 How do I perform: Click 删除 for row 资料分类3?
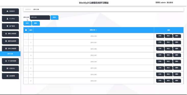point(177,68)
